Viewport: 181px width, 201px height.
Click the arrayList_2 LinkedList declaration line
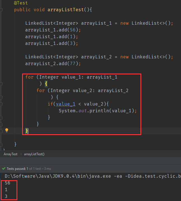pos(99,57)
